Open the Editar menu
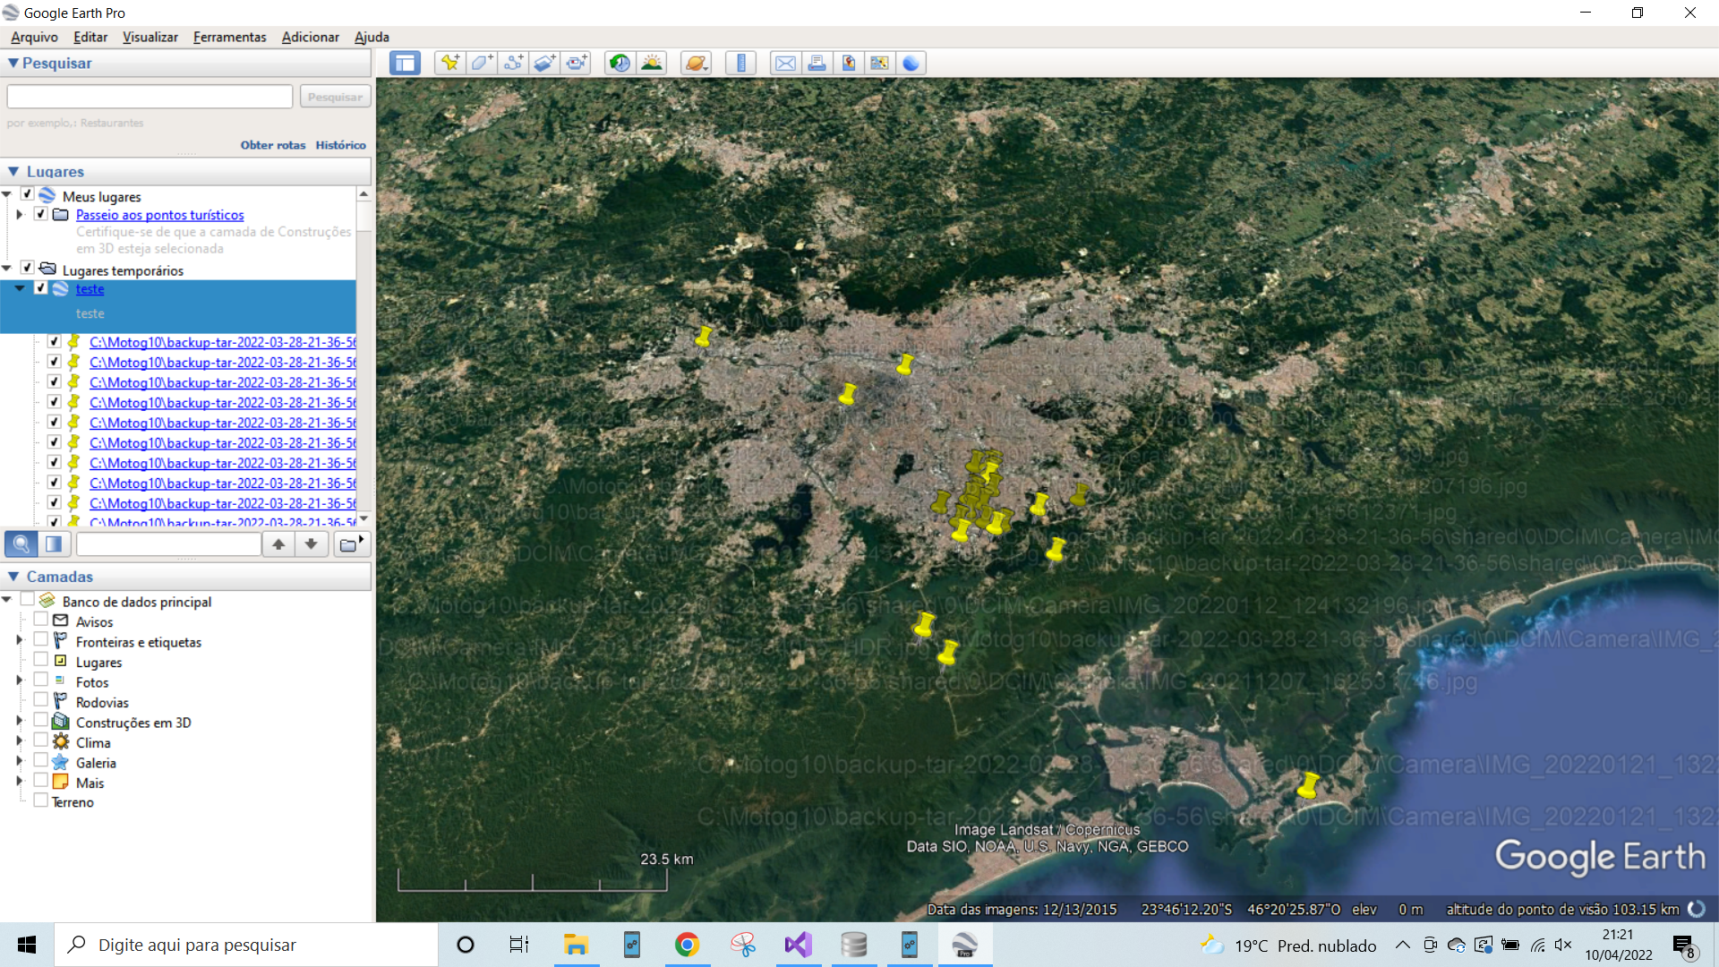 tap(90, 37)
